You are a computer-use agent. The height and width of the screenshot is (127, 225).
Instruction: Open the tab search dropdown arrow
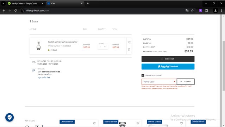click(3, 4)
